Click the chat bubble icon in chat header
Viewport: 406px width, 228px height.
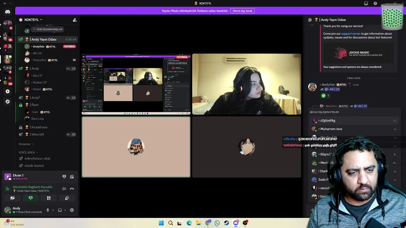tap(310, 20)
